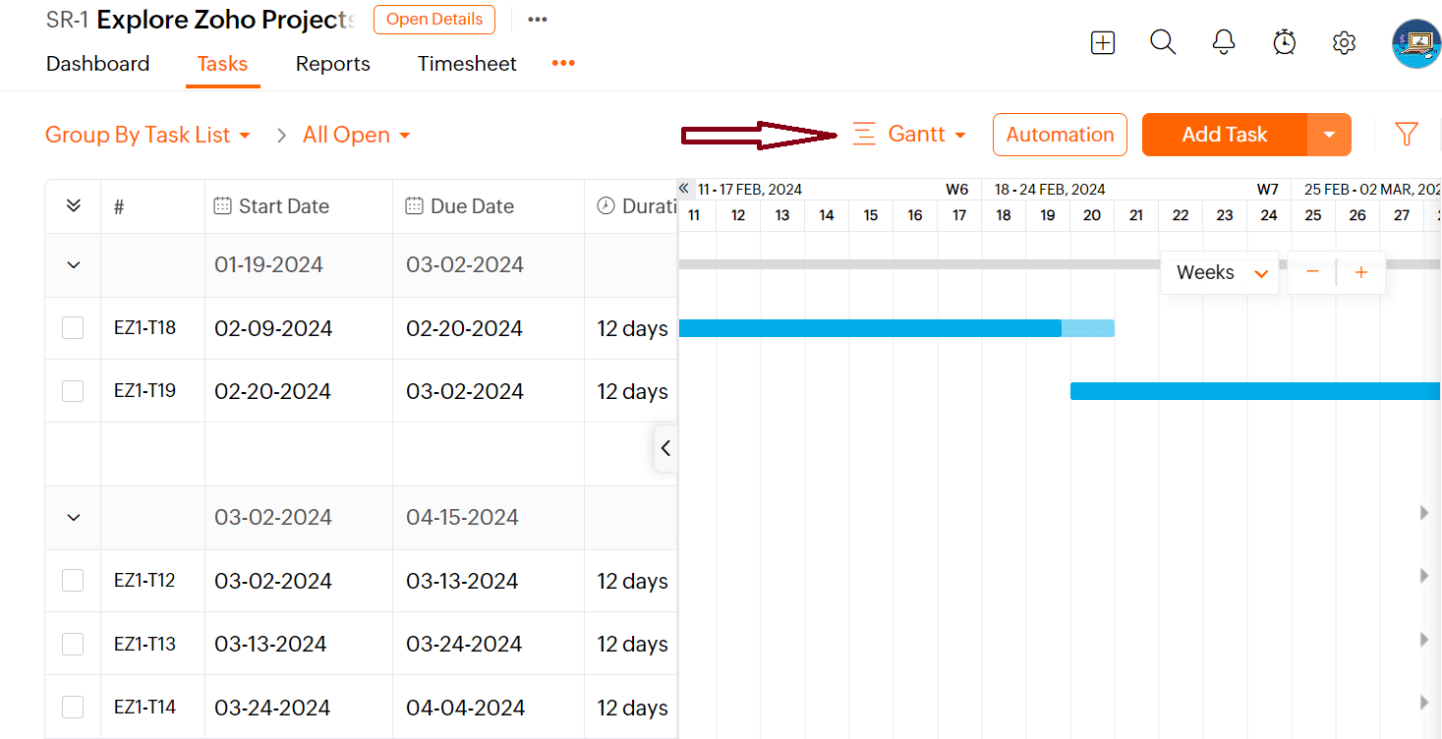Click the EZ1-T18 start date 02-09-2024
The width and height of the screenshot is (1442, 739).
point(273,328)
